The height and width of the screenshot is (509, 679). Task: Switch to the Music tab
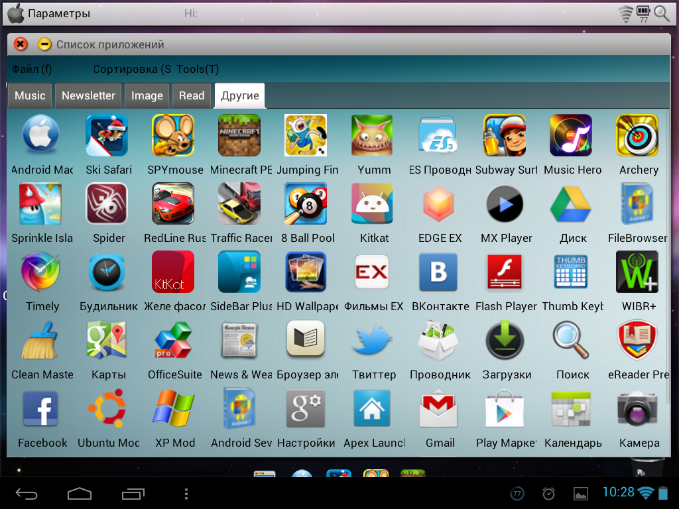point(30,95)
